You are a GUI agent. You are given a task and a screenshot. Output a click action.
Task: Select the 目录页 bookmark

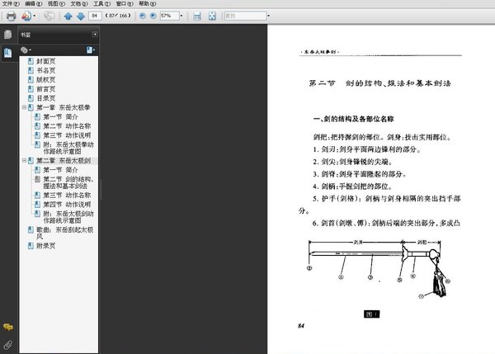click(x=45, y=98)
